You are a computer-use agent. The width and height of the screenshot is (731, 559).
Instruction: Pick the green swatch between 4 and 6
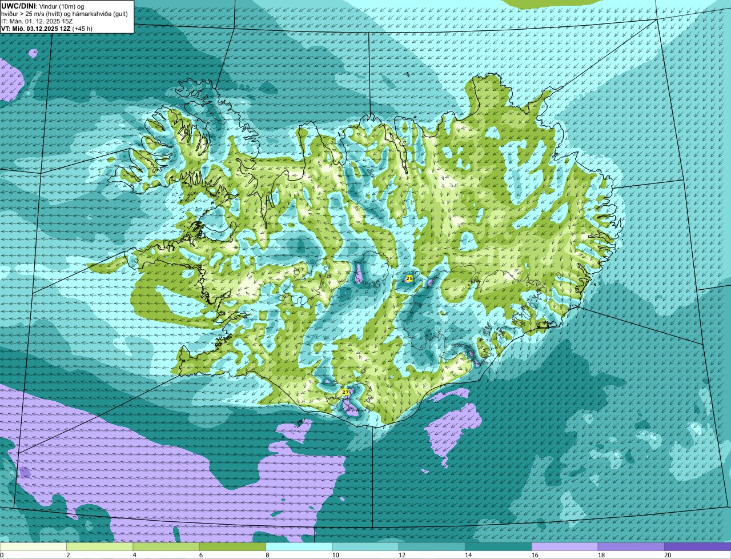[166, 546]
